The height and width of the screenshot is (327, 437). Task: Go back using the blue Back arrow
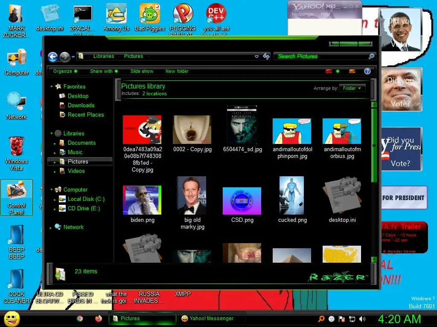[x=52, y=57]
